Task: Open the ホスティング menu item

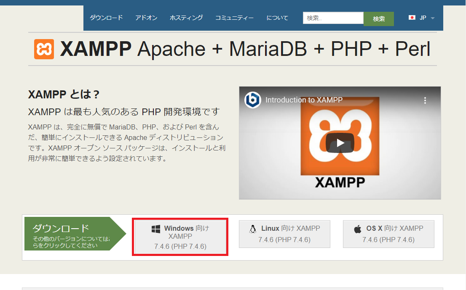Action: 186,18
